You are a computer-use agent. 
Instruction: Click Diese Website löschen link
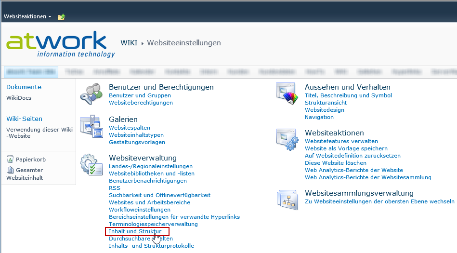click(x=335, y=163)
